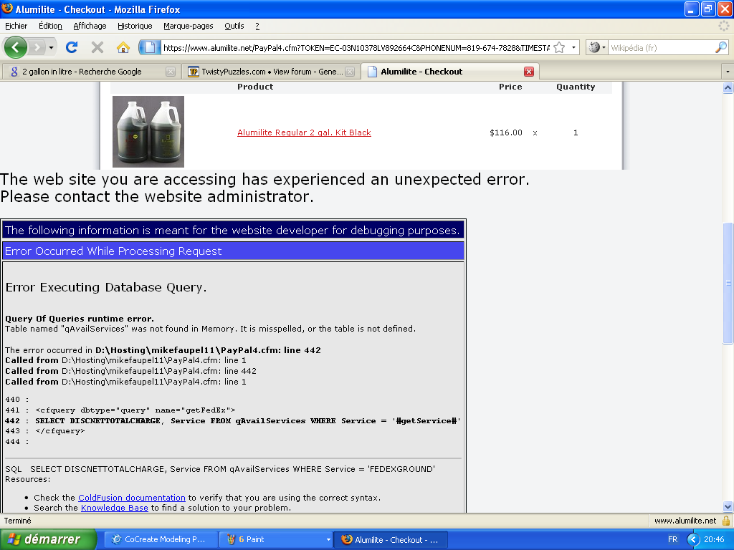Click the $116.00 price text
Image resolution: width=734 pixels, height=550 pixels.
(x=506, y=132)
